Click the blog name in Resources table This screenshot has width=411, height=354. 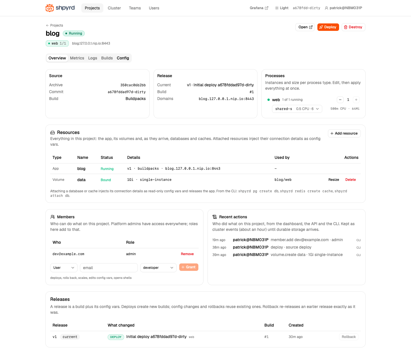tap(81, 169)
